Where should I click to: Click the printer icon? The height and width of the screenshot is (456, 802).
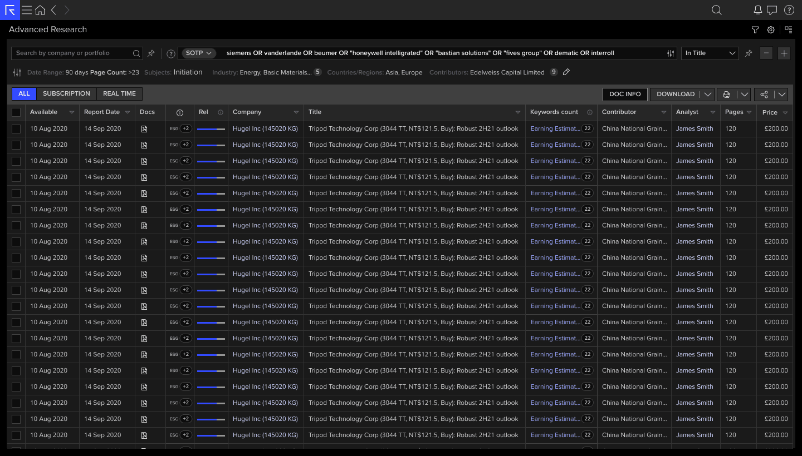click(726, 95)
